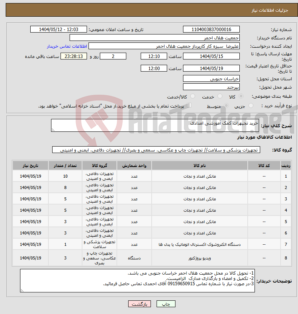
Task: Click the price validity time 12:00
Action: (154, 68)
